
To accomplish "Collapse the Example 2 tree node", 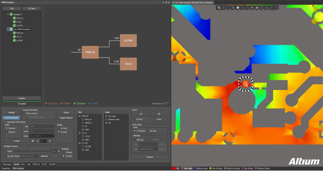I will point(5,14).
